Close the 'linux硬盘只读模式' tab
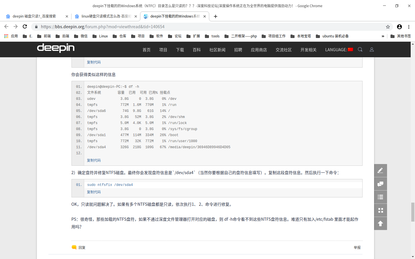The height and width of the screenshot is (259, 415). click(x=136, y=16)
